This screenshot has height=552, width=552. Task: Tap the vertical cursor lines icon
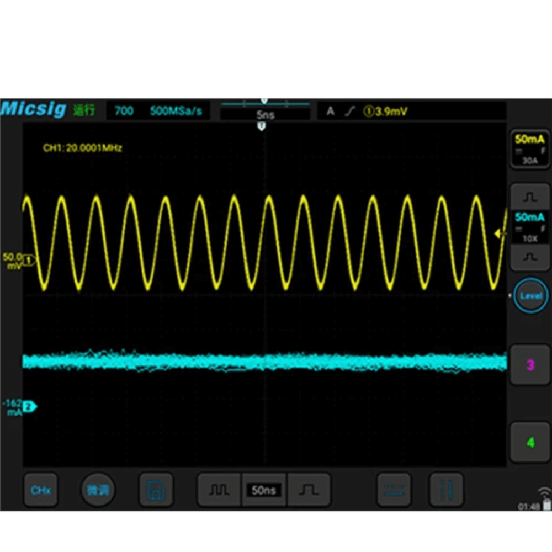point(446,490)
